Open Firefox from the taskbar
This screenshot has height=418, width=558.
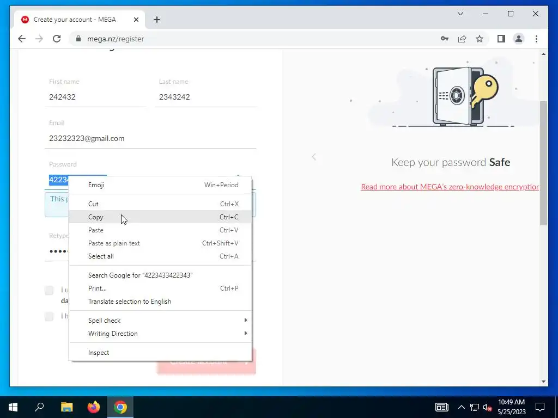pyautogui.click(x=94, y=407)
